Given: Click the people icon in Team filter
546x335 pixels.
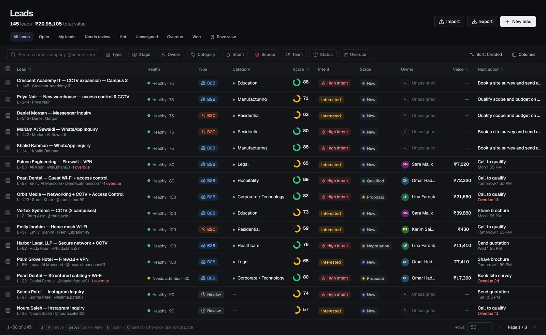Looking at the screenshot, I should [288, 55].
